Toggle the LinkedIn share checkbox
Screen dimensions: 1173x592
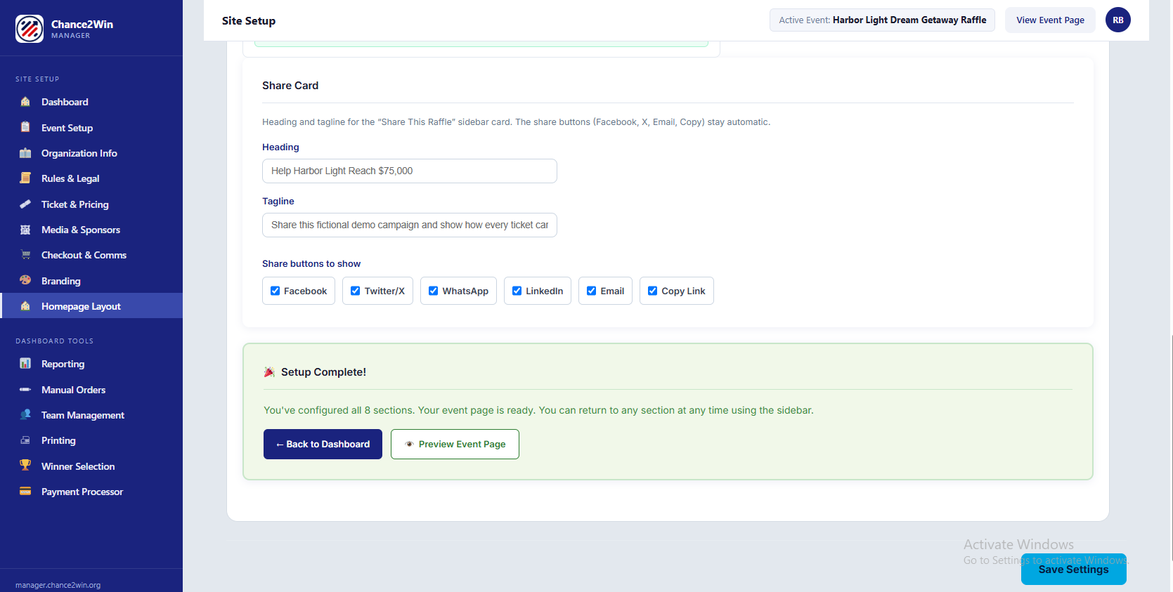(517, 291)
